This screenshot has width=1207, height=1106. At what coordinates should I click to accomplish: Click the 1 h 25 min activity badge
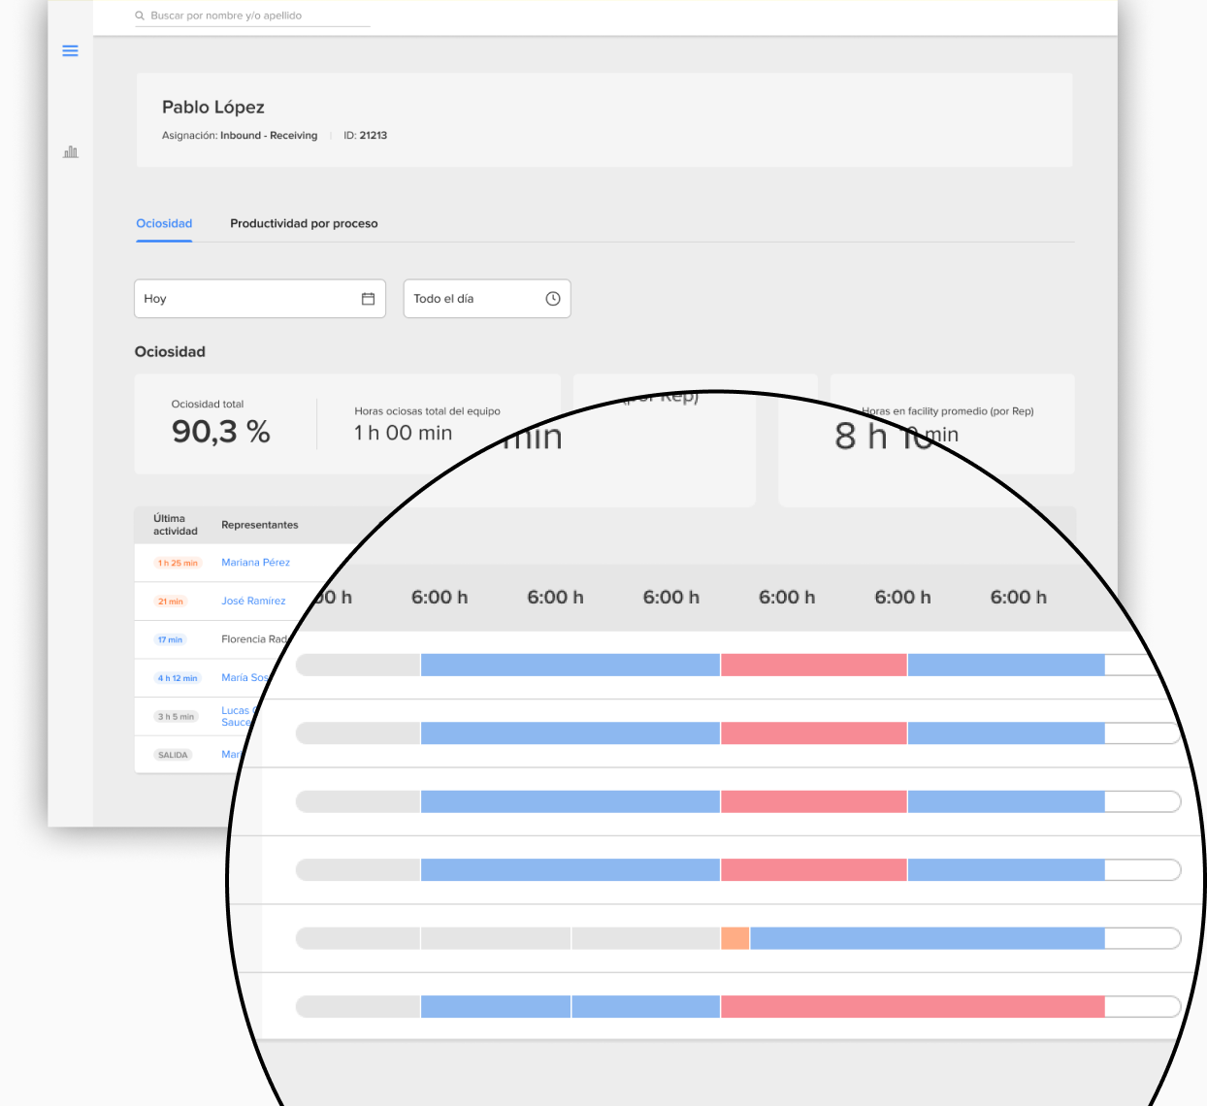(x=178, y=563)
